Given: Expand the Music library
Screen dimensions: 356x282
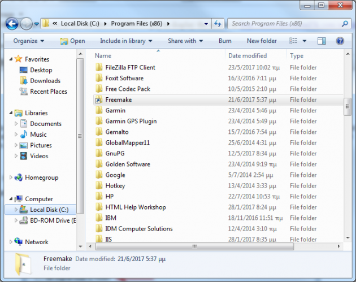Looking at the screenshot, I should tap(16, 134).
